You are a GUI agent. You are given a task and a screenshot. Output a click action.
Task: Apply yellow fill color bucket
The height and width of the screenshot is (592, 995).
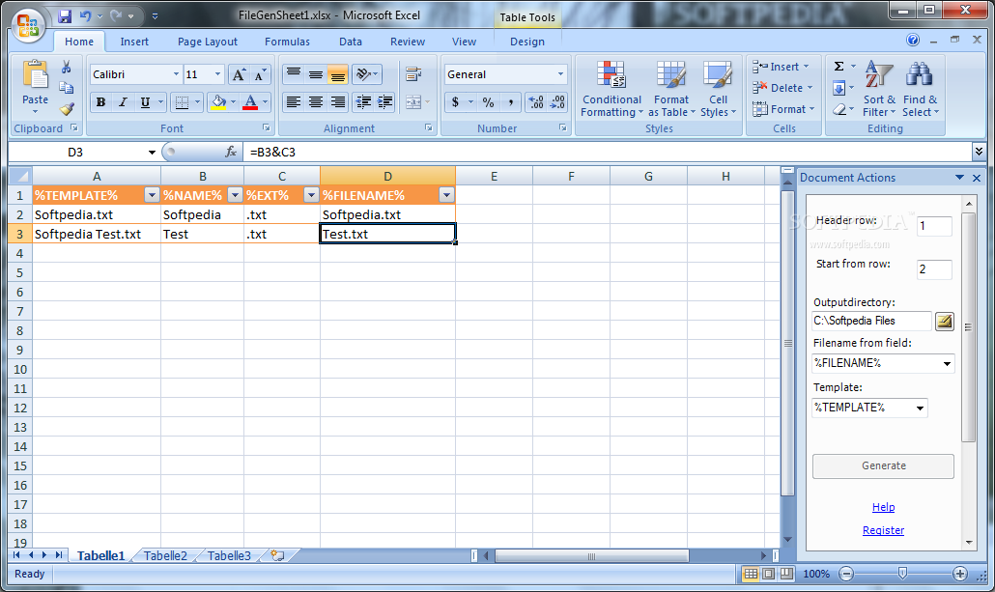[219, 102]
